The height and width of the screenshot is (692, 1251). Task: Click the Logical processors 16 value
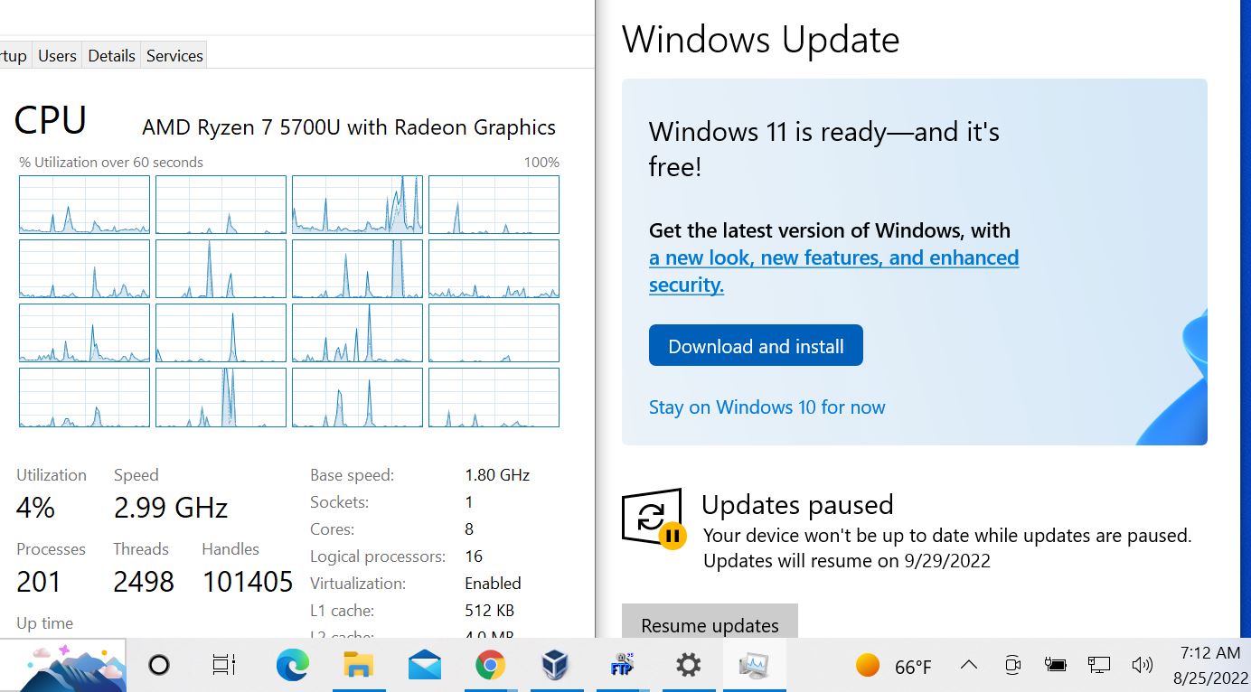pyautogui.click(x=474, y=556)
